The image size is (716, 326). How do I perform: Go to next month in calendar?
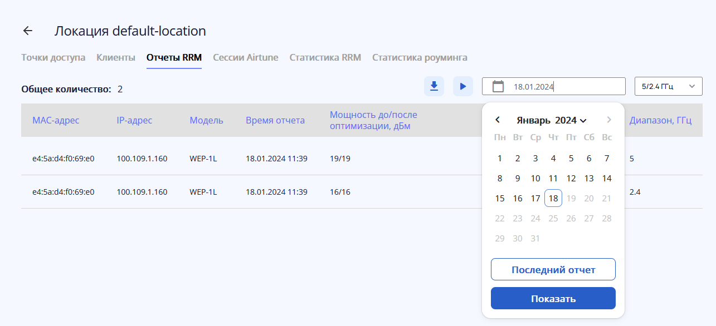point(609,120)
